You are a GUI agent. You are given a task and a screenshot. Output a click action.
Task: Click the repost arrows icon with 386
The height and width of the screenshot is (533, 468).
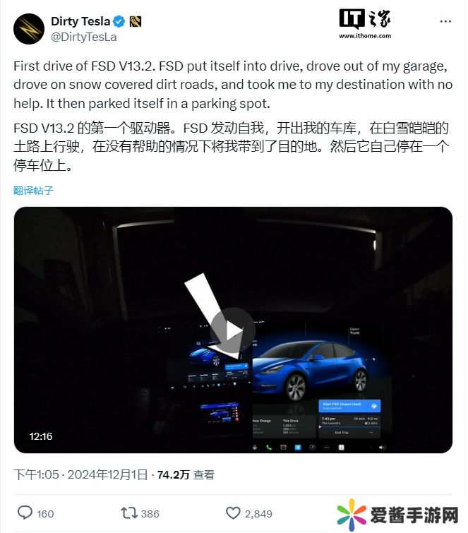[128, 513]
